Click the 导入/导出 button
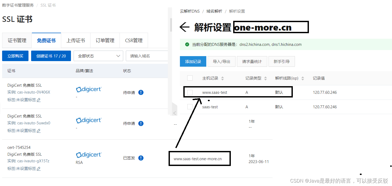This screenshot has height=186, width=392. pyautogui.click(x=222, y=61)
